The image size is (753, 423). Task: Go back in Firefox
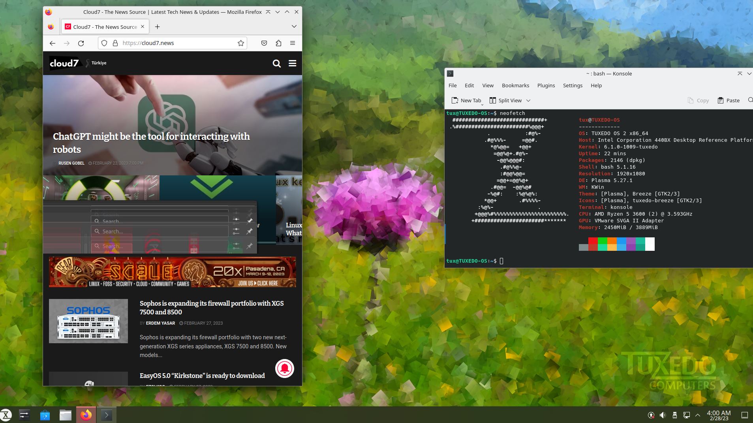point(53,43)
